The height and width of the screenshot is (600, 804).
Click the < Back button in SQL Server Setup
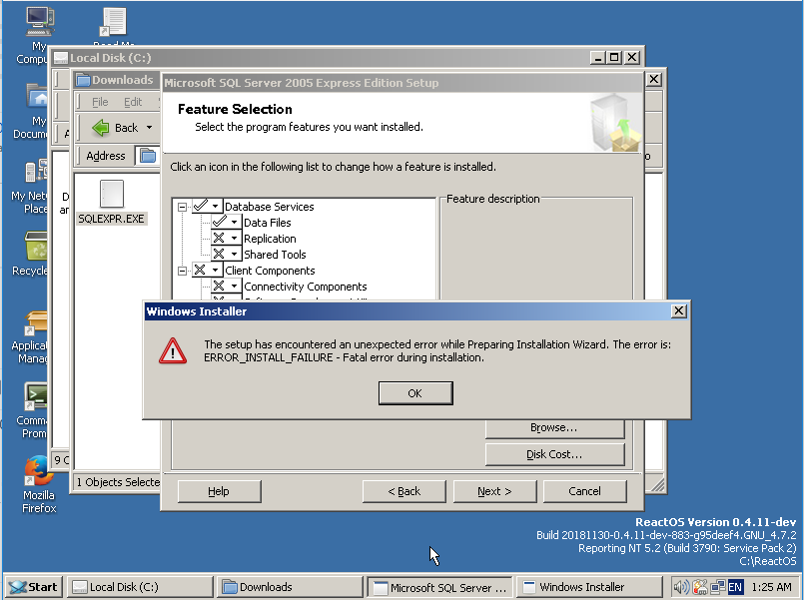[404, 491]
